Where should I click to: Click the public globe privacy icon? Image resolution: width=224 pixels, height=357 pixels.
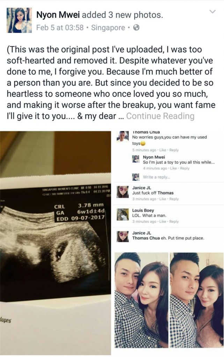click(136, 28)
